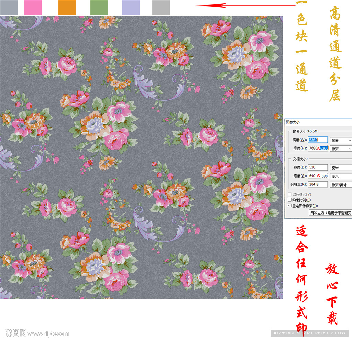Open the pixel width unit dropdown

[341, 140]
